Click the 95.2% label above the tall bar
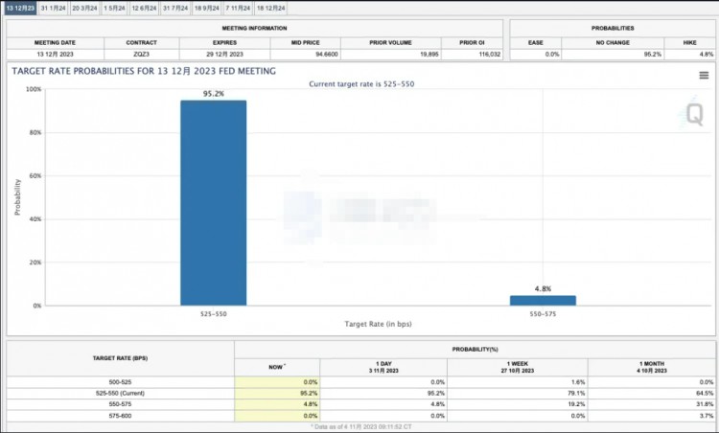The image size is (719, 433). pyautogui.click(x=214, y=94)
